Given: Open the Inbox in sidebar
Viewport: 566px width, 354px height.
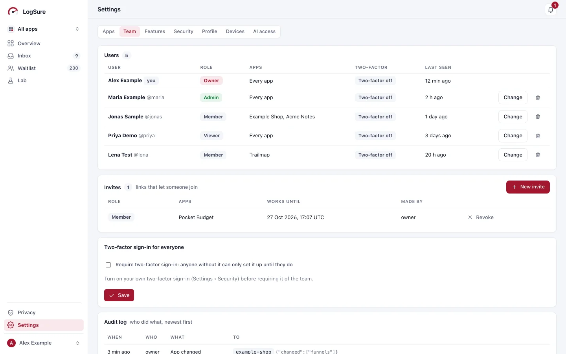Looking at the screenshot, I should coord(44,56).
